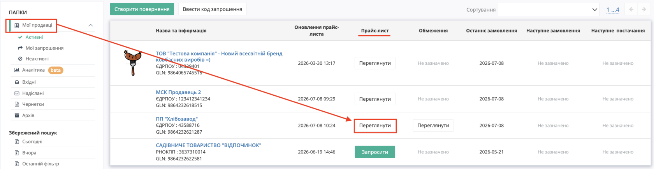654x169 pixels.
Task: Click the Останнє замовлення column header
Action: click(x=492, y=31)
